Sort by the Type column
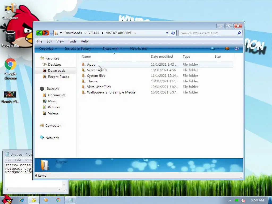 (197, 56)
